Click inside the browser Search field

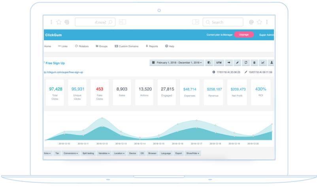click(x=223, y=22)
